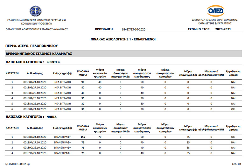Select the total score 90 cell

coord(83,82)
